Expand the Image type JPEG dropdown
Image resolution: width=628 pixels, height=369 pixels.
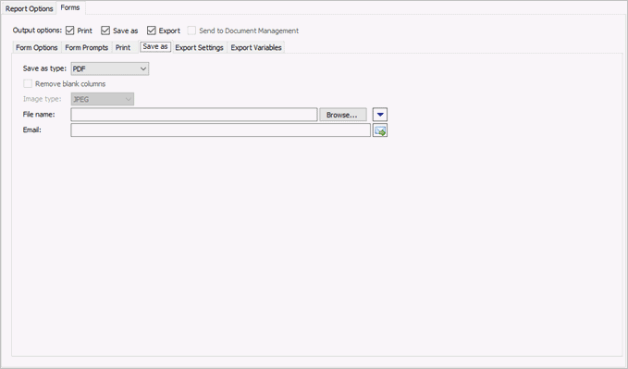pyautogui.click(x=103, y=99)
